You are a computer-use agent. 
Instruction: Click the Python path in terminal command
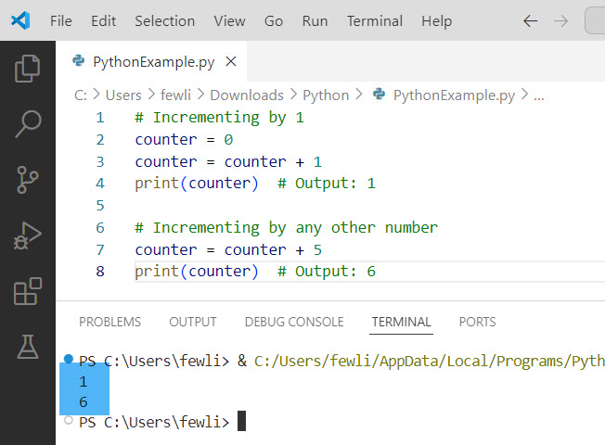pyautogui.click(x=429, y=362)
